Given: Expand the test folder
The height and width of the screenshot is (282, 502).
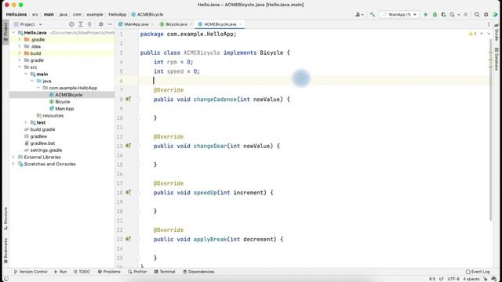Looking at the screenshot, I should pyautogui.click(x=26, y=122).
